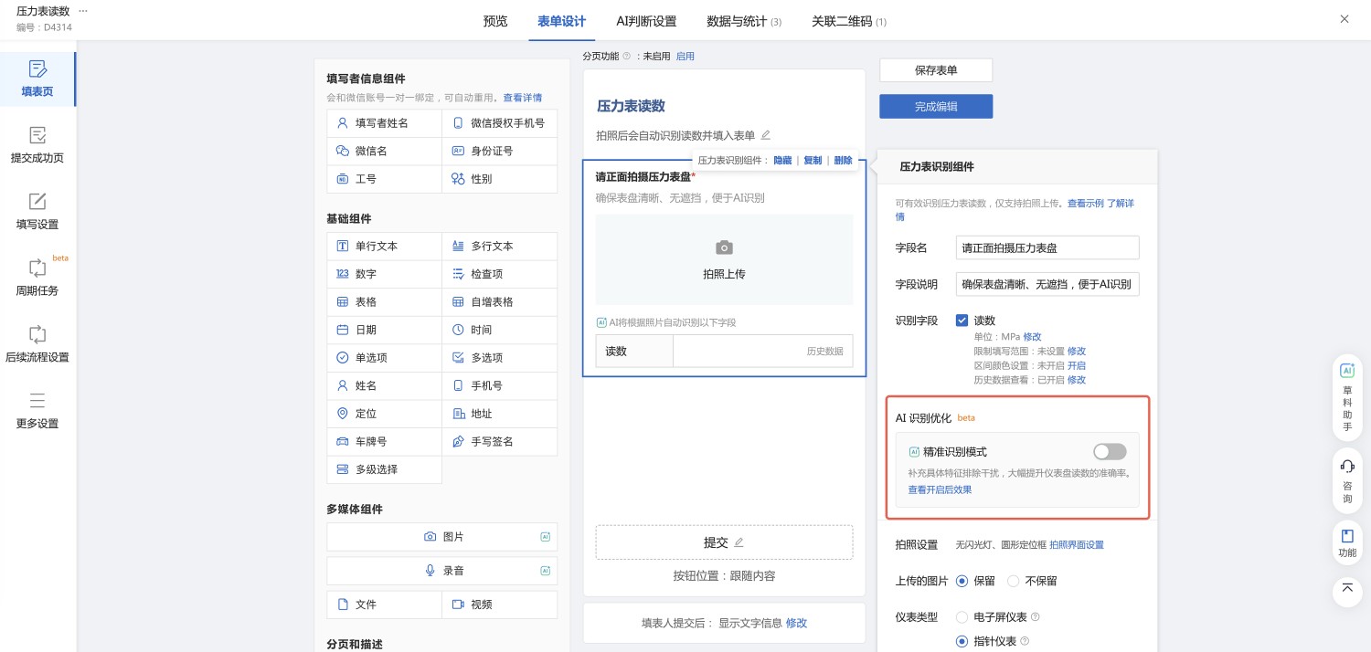
Task: Switch to the 预览 tab
Action: (494, 20)
